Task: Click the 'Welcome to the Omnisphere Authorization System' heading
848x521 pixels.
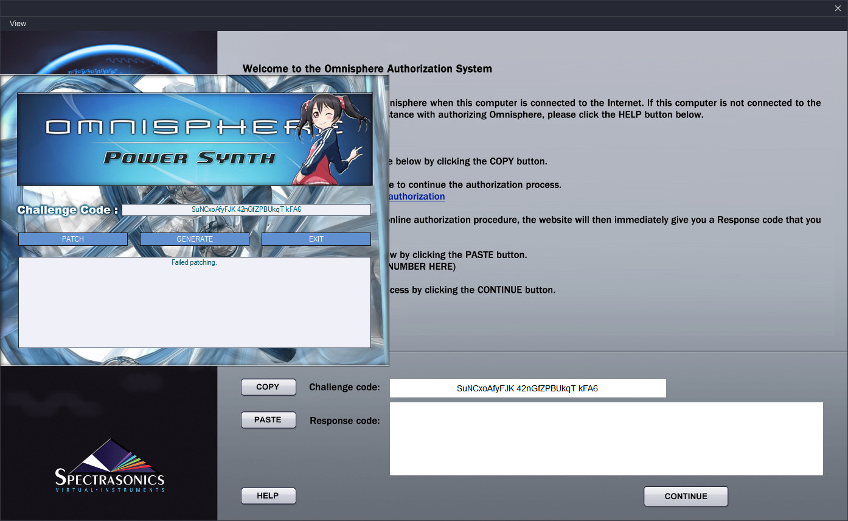Action: (x=367, y=69)
